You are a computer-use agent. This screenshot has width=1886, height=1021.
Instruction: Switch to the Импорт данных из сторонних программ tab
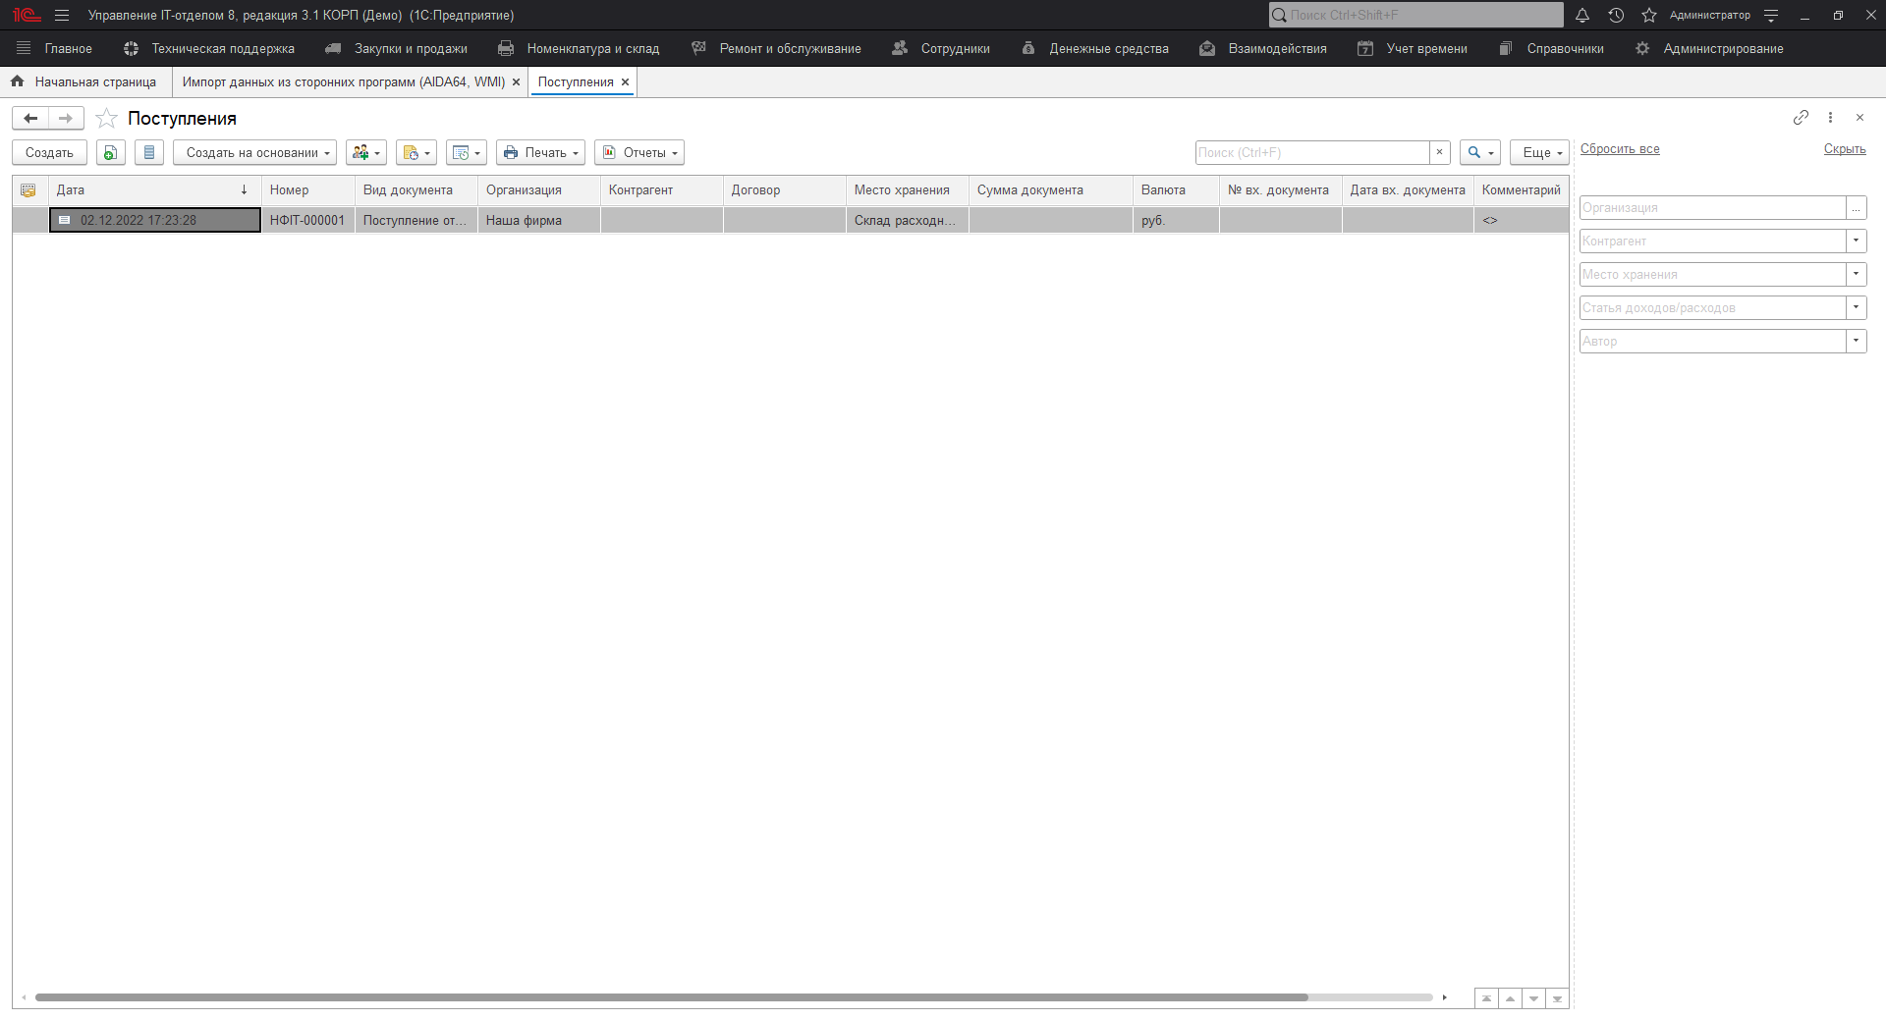pos(343,82)
